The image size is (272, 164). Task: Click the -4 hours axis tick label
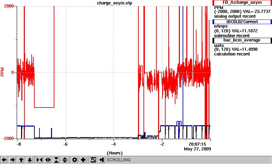click(114, 144)
